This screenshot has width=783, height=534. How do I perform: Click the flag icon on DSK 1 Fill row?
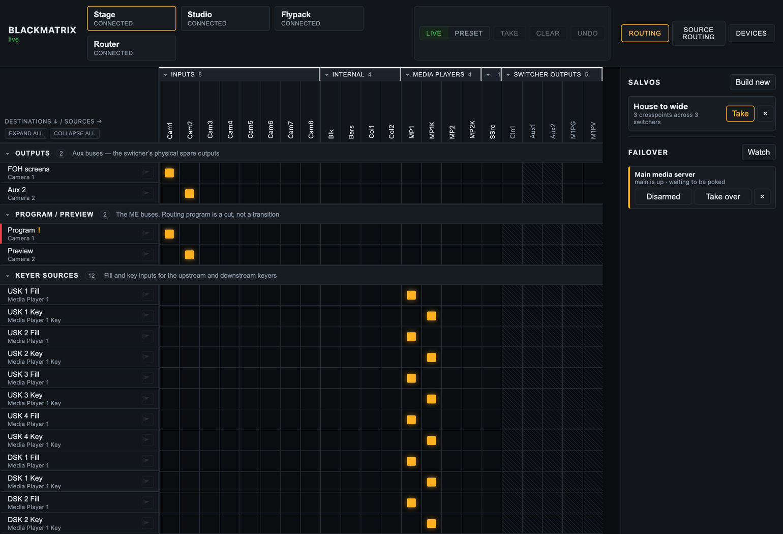pos(147,461)
